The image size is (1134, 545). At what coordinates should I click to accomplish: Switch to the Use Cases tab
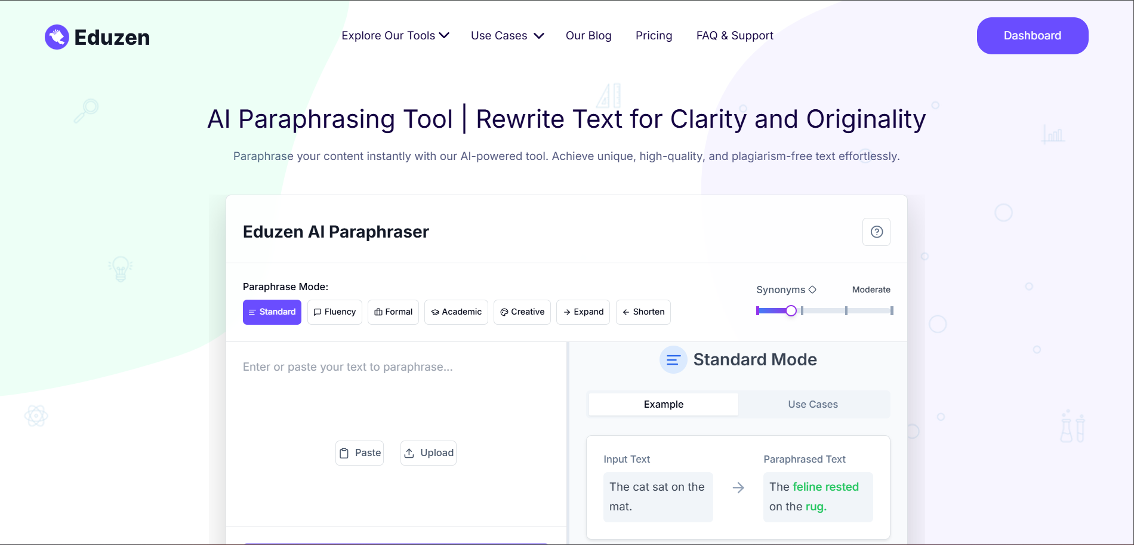[813, 404]
